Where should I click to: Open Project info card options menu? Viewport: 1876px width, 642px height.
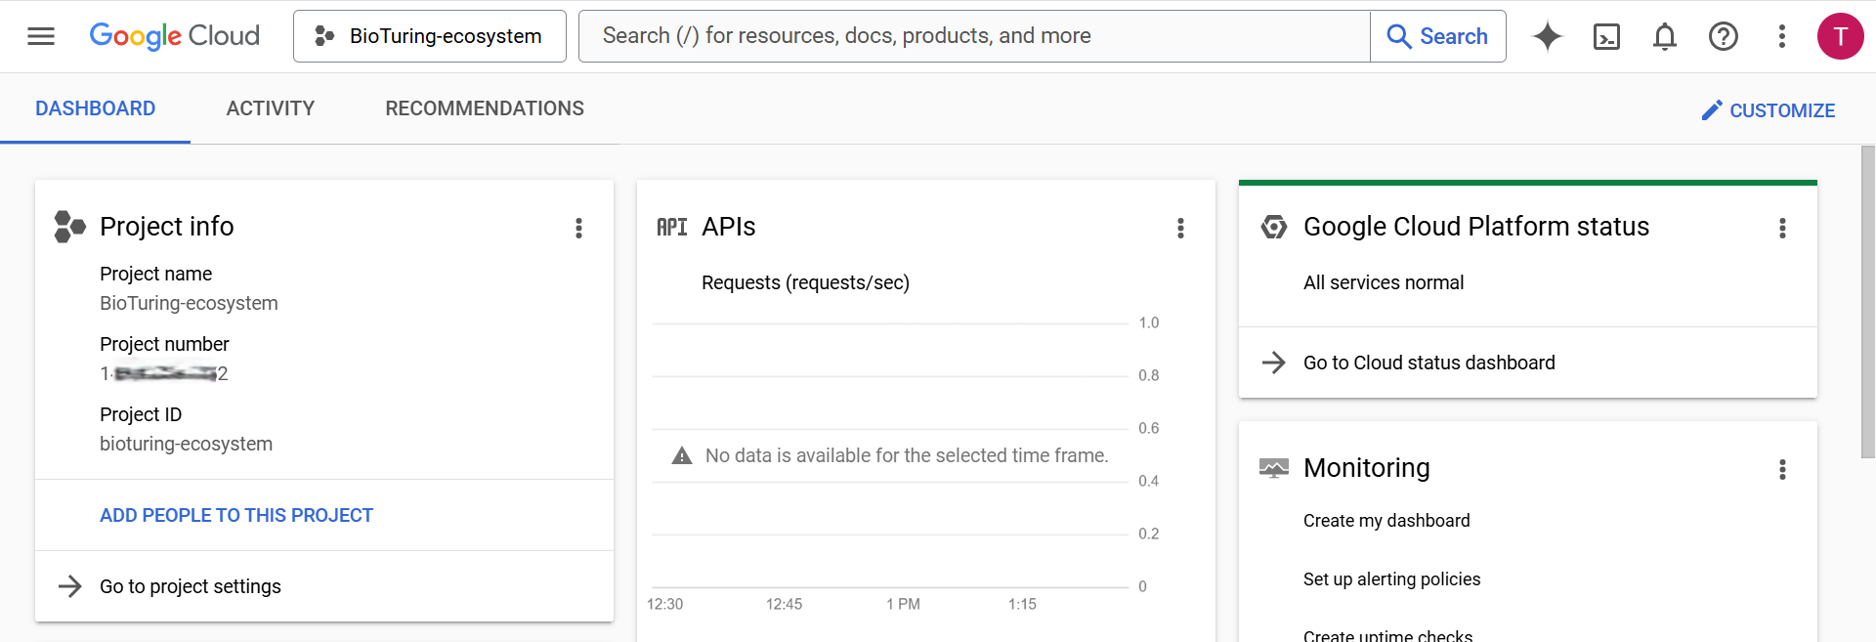578,228
